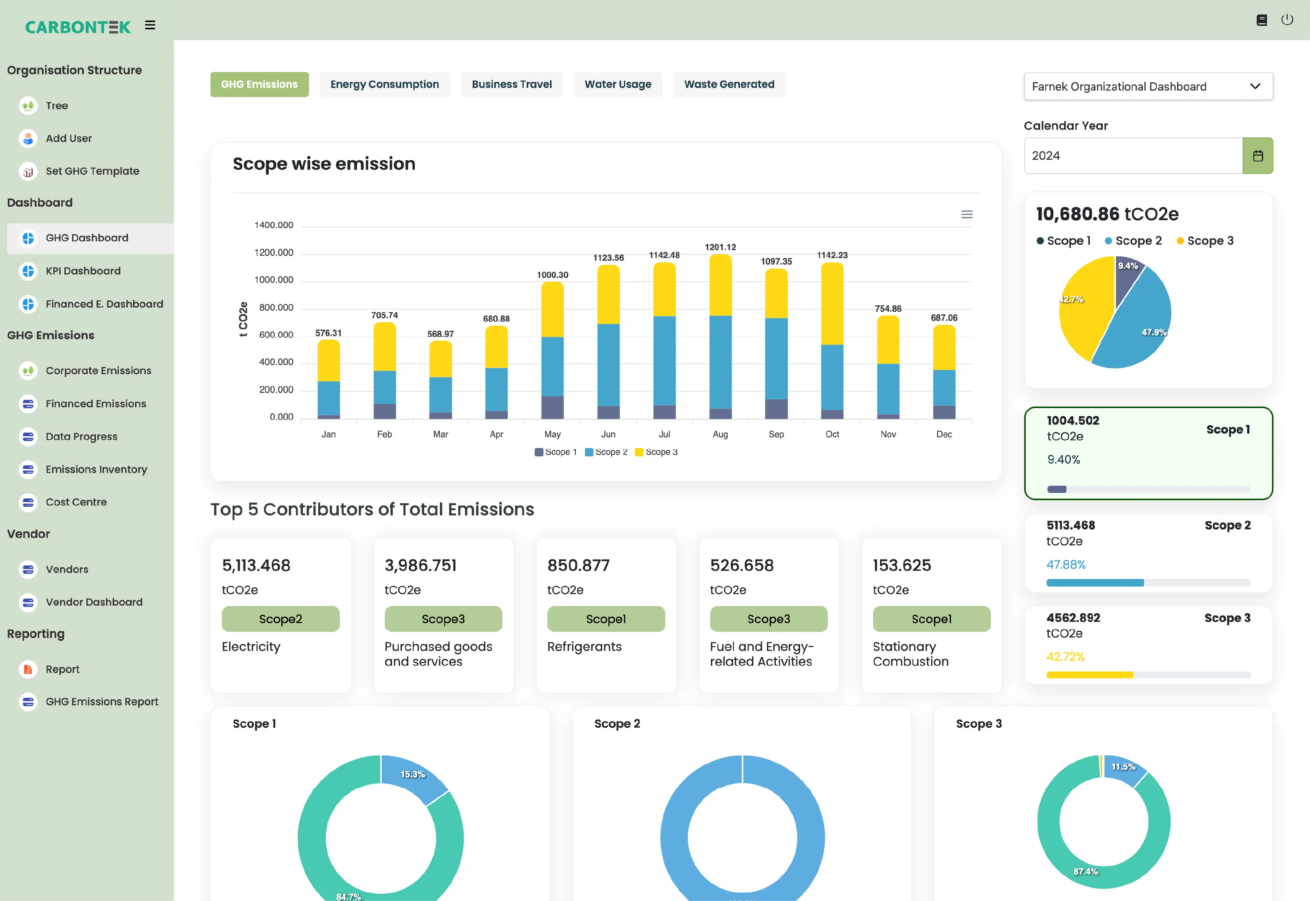Click the GHG Dashboard icon
The height and width of the screenshot is (901, 1310).
tap(28, 238)
